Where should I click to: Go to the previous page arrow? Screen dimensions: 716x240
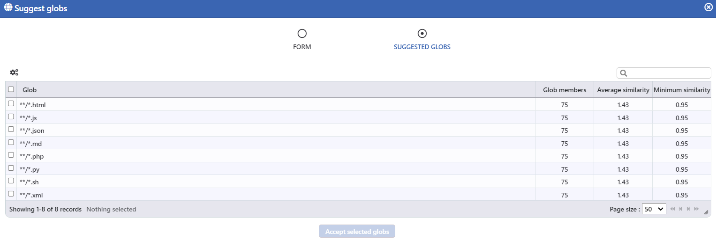click(x=680, y=209)
